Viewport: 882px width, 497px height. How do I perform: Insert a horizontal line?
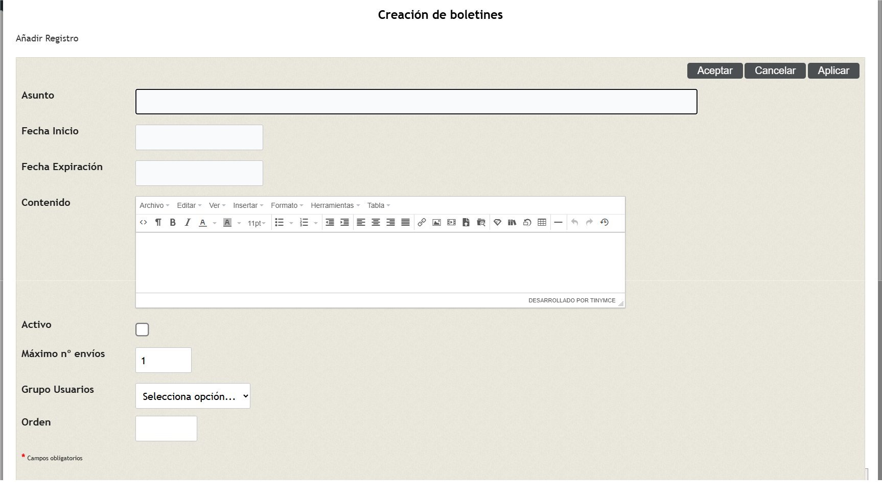pos(558,222)
